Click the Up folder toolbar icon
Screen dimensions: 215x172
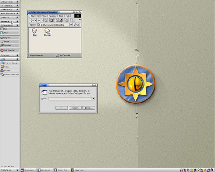coord(45,20)
